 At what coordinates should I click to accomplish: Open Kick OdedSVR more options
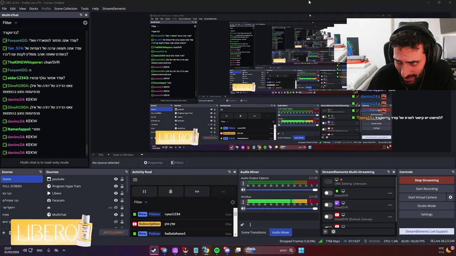pos(390,193)
